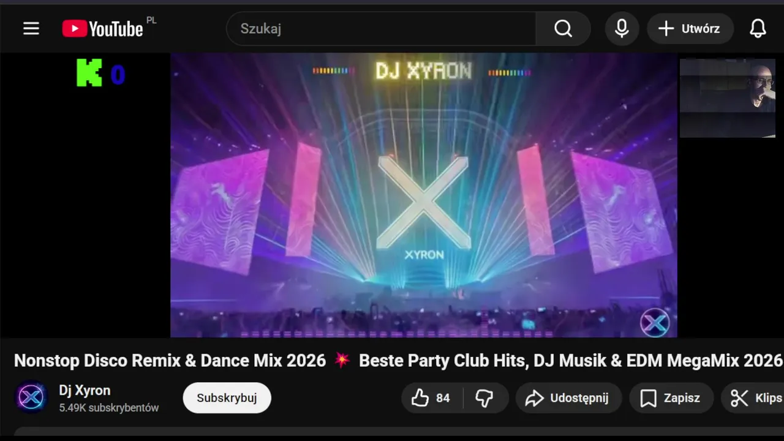This screenshot has height=441, width=784.
Task: Open the notifications bell
Action: [758, 28]
